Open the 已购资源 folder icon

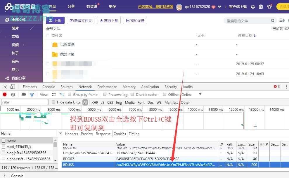coord(55,44)
